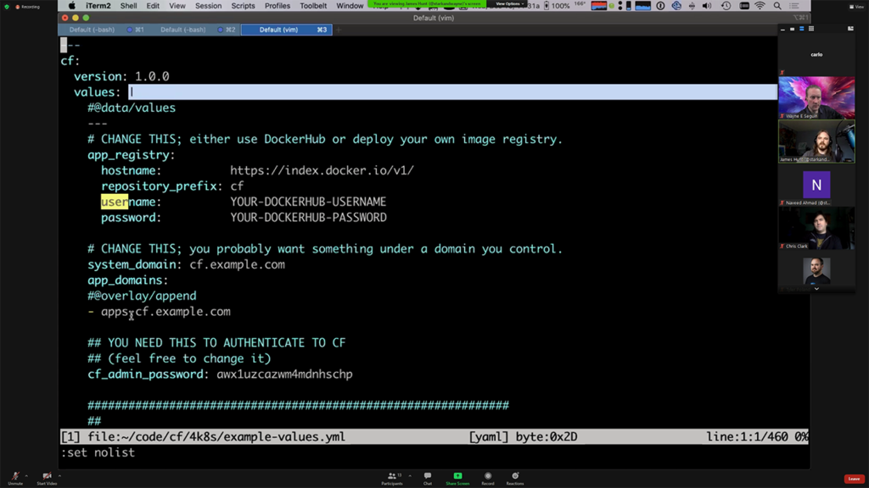This screenshot has width=869, height=488.
Task: Click the green encryption shield icon
Action: (x=7, y=7)
